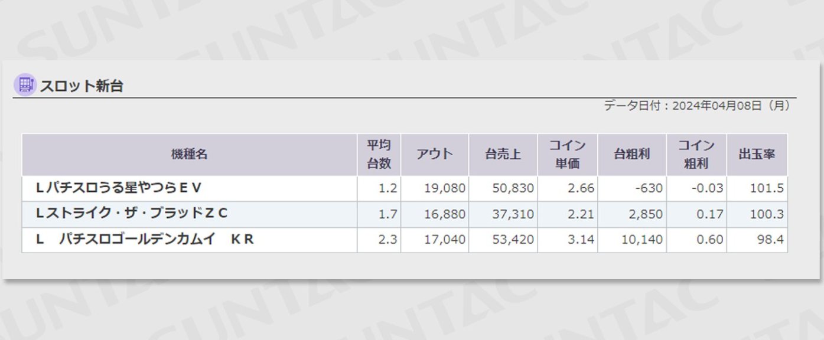
Task: Select the -630 台粗利 cell
Action: point(632,188)
